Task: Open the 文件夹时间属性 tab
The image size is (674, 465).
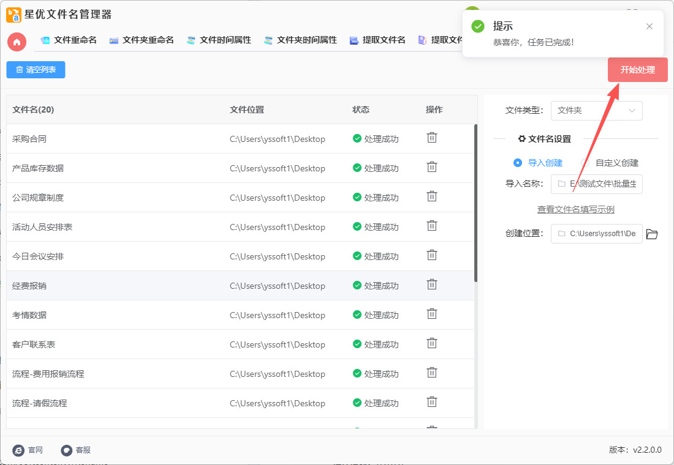Action: pos(300,40)
